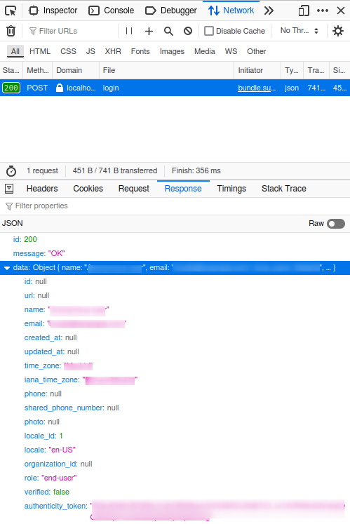Show more tools chevron

269,11
